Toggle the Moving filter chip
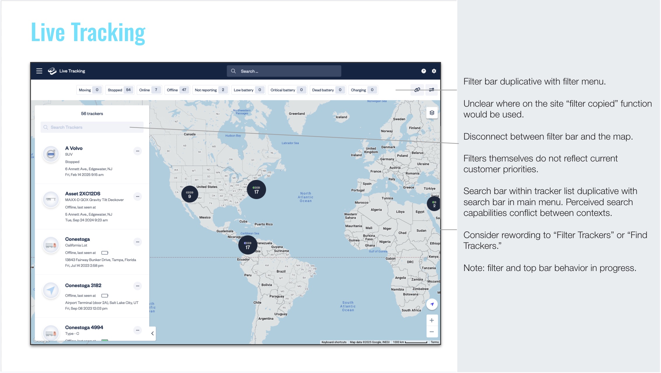This screenshot has width=661, height=373. [x=90, y=90]
